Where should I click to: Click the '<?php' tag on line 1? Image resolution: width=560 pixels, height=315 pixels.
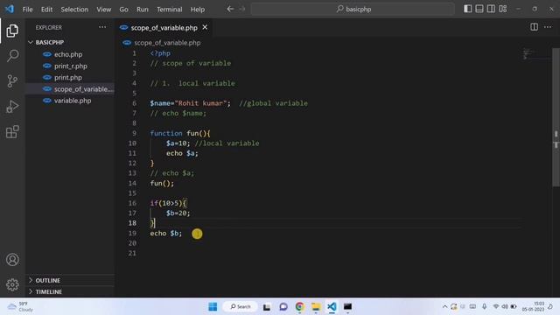click(x=160, y=53)
